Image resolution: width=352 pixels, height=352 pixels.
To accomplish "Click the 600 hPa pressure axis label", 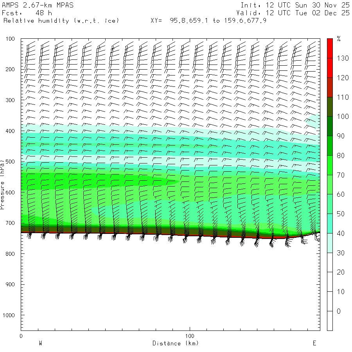I will click(10, 192).
